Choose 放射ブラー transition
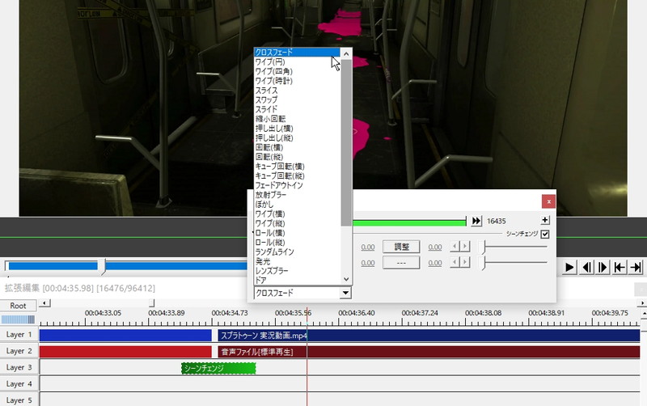The width and height of the screenshot is (647, 406). point(297,194)
